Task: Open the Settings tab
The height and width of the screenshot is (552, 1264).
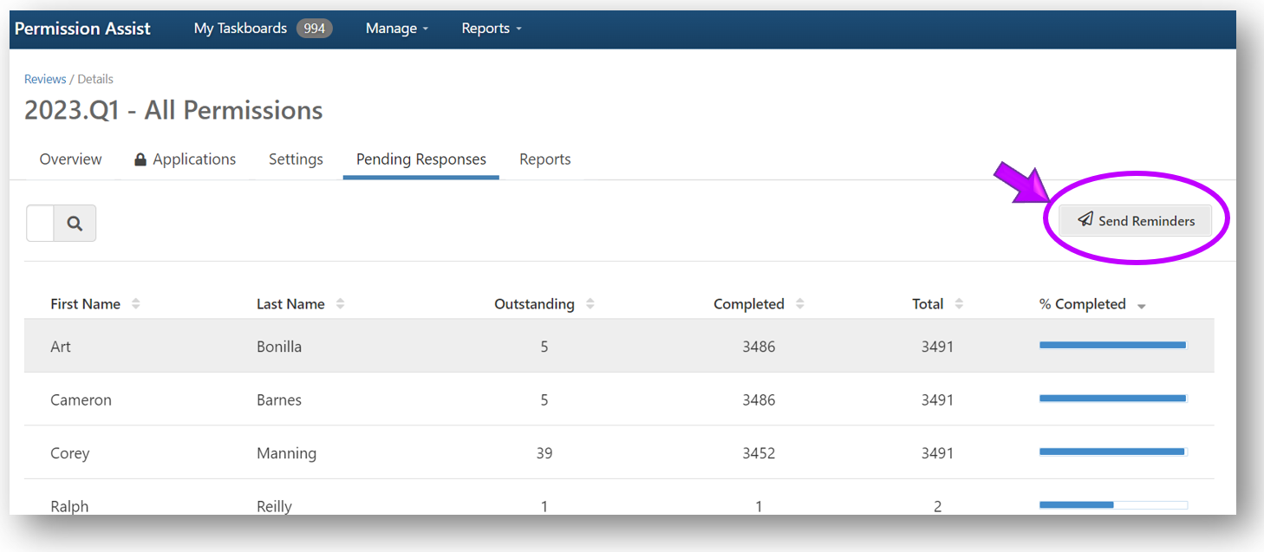Action: pos(296,159)
